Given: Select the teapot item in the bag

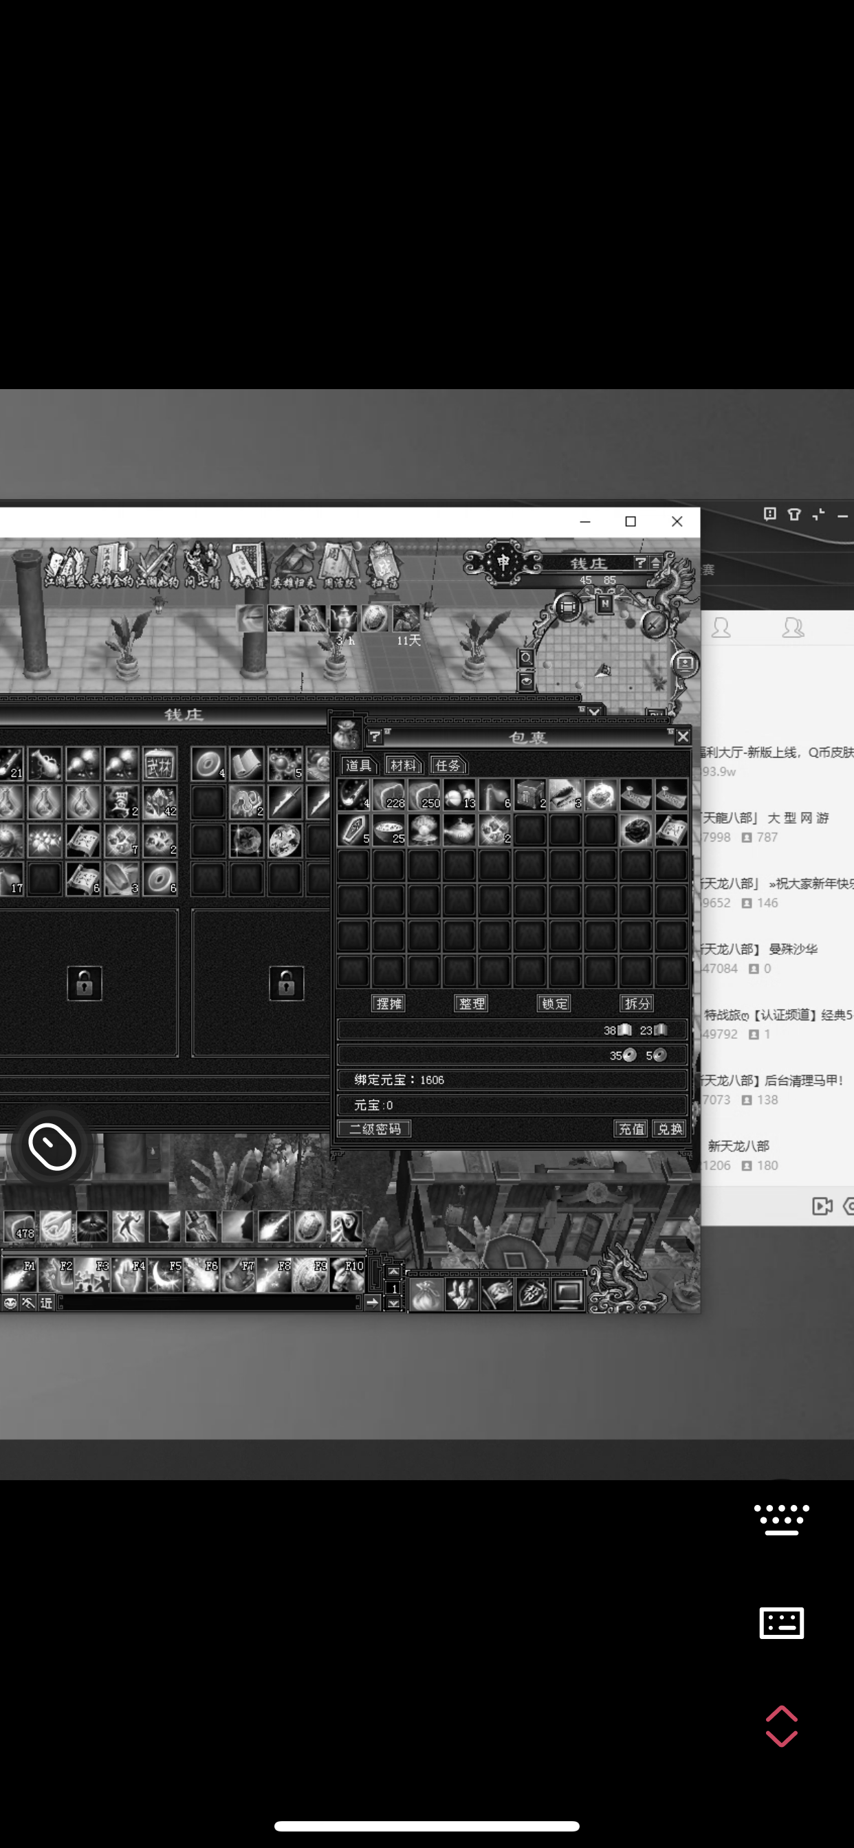Looking at the screenshot, I should click(x=459, y=830).
